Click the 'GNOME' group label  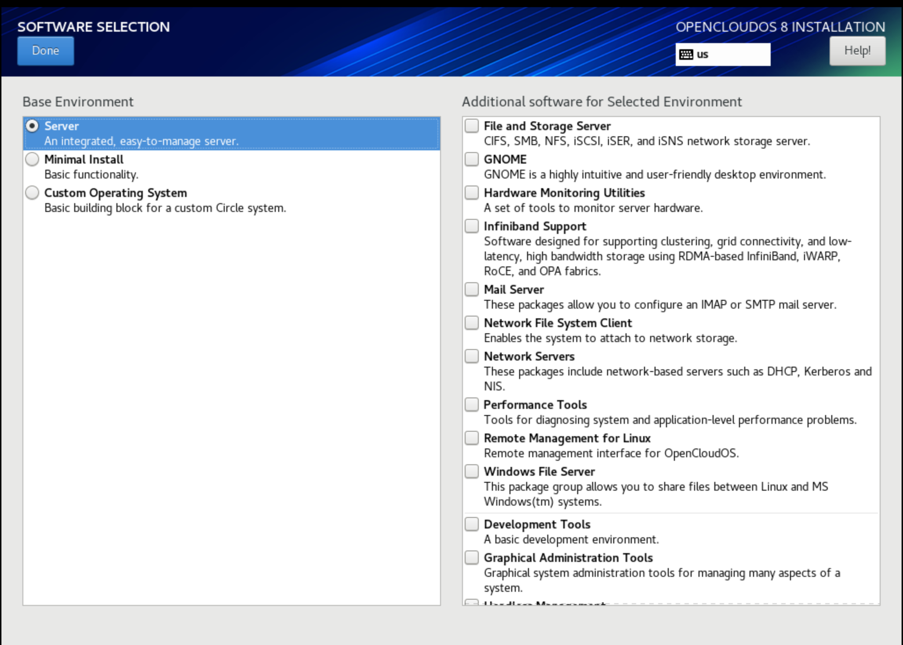click(x=505, y=159)
